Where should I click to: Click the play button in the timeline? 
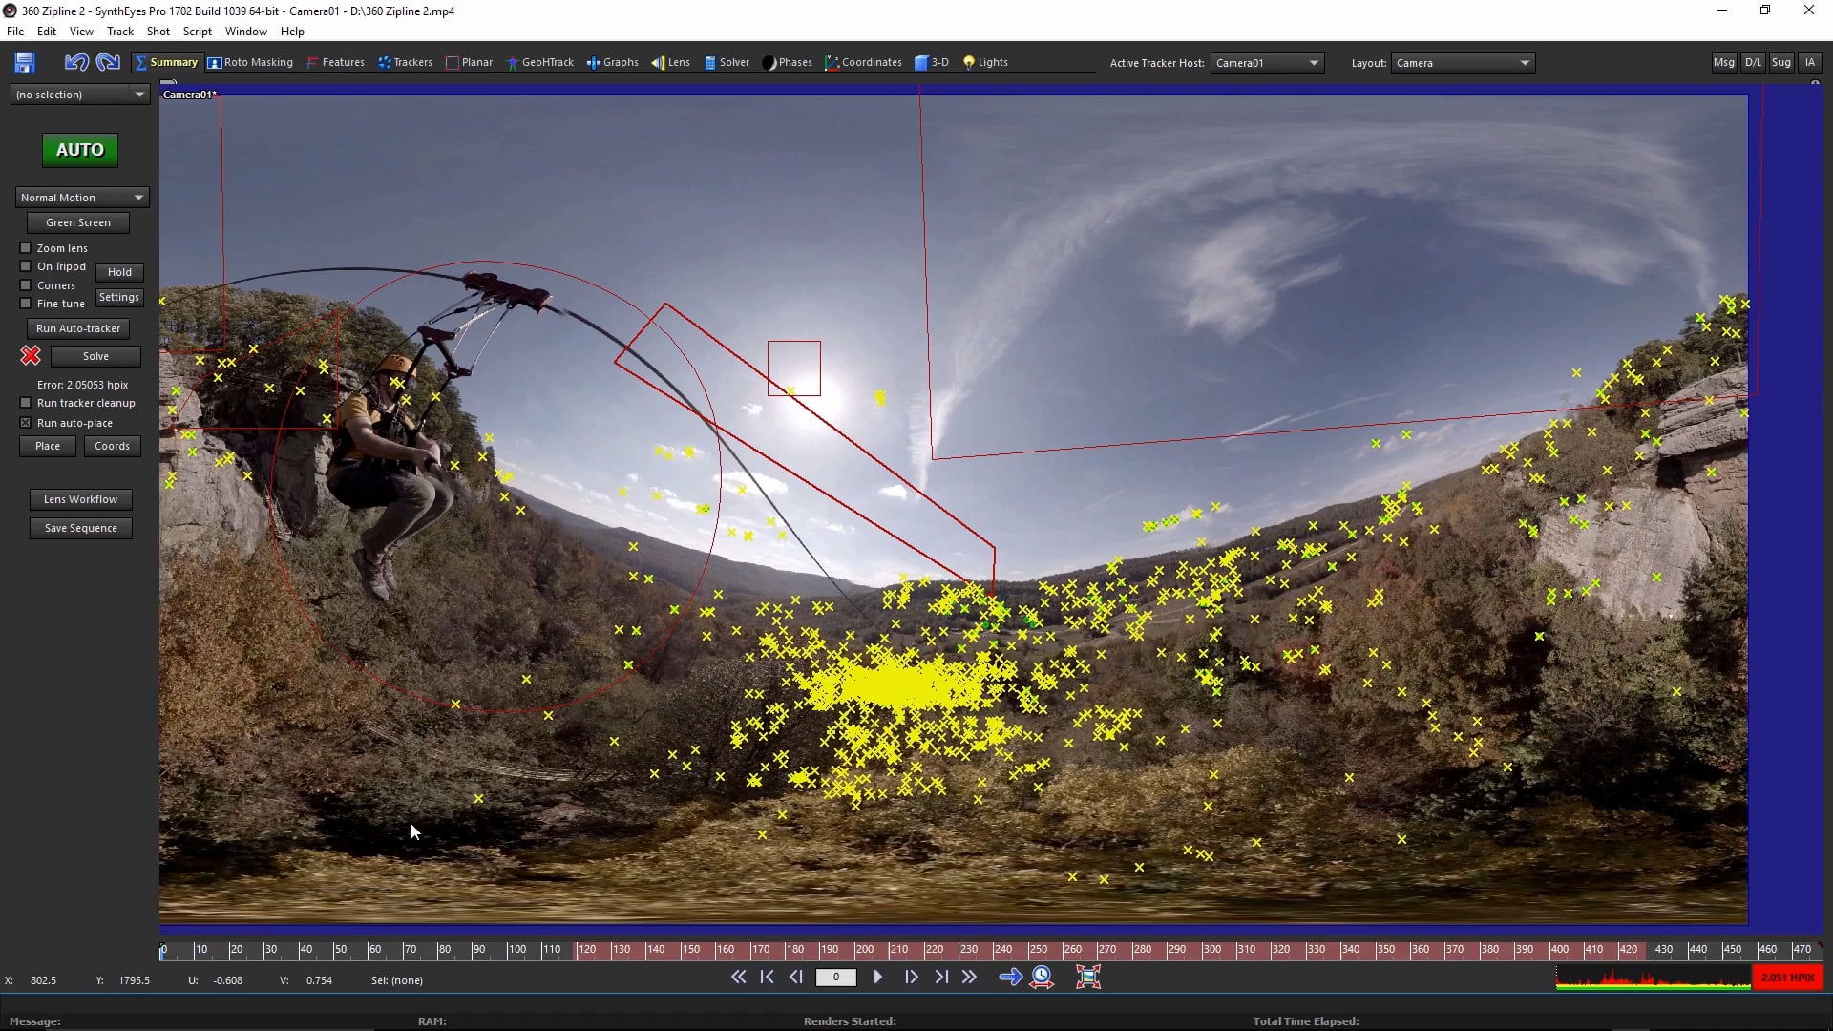(x=877, y=977)
